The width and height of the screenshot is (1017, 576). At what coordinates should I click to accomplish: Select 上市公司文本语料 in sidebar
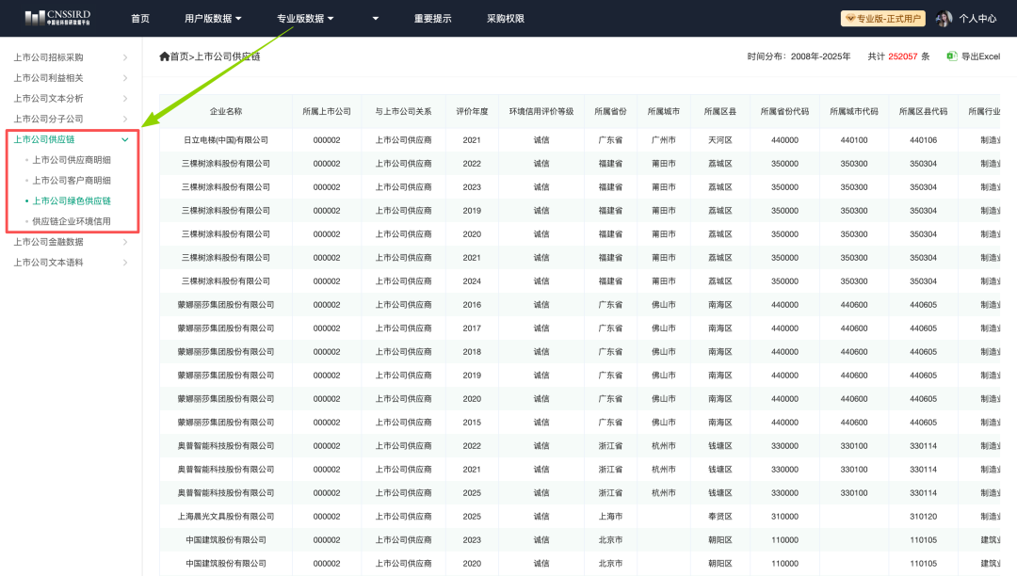point(49,263)
